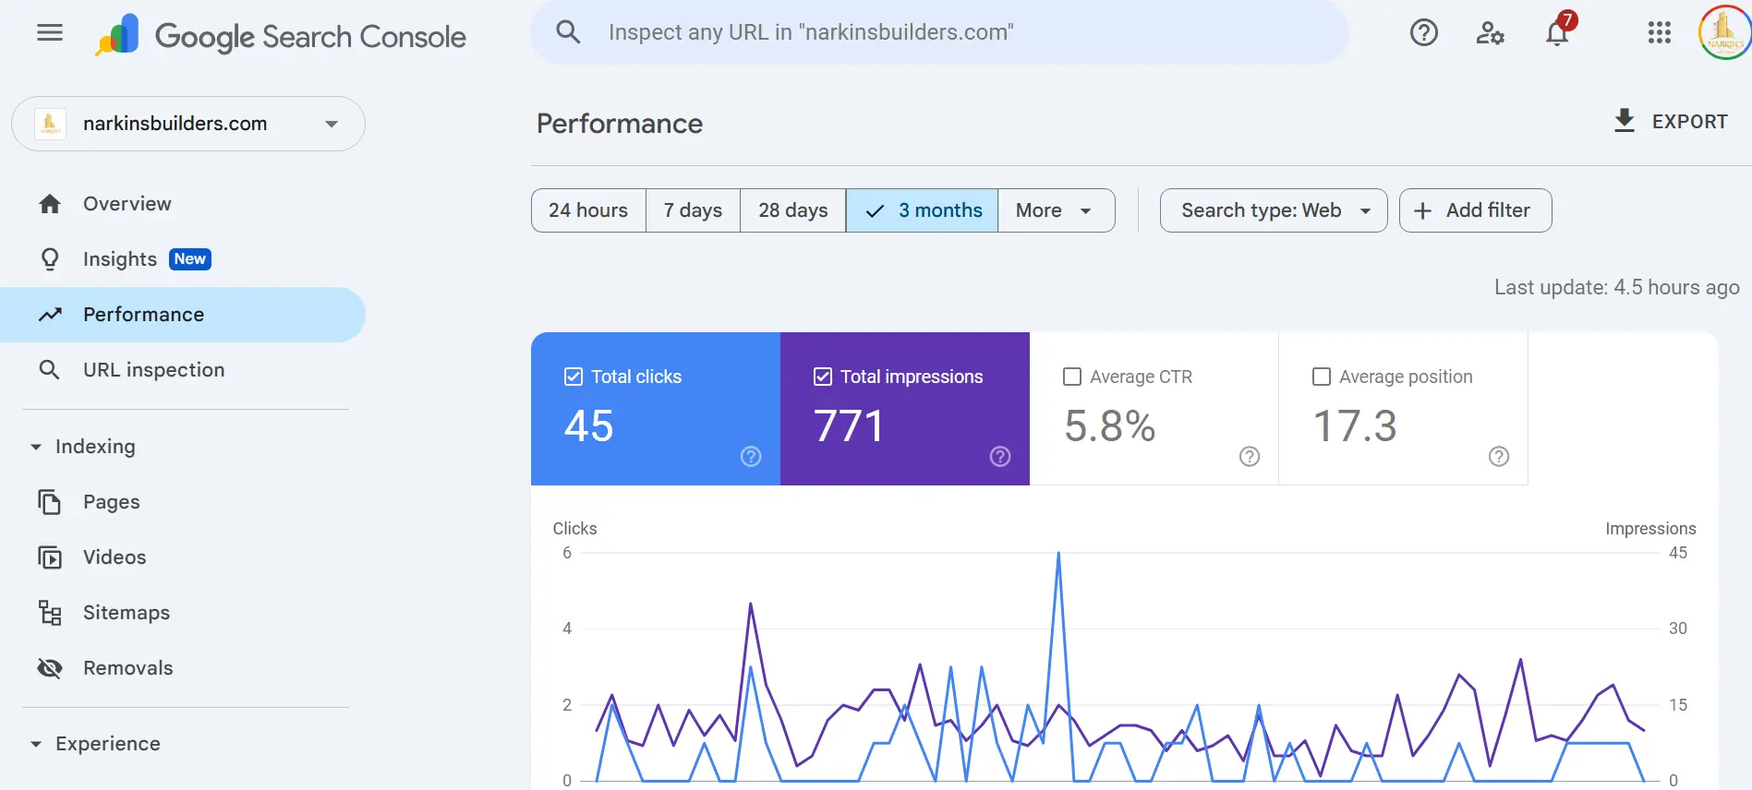
Task: Open the Search type: Web dropdown
Action: tap(1274, 210)
